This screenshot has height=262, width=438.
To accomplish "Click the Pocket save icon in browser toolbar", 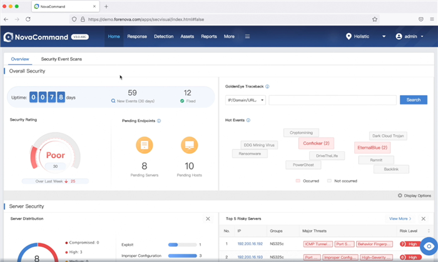I will (421, 19).
